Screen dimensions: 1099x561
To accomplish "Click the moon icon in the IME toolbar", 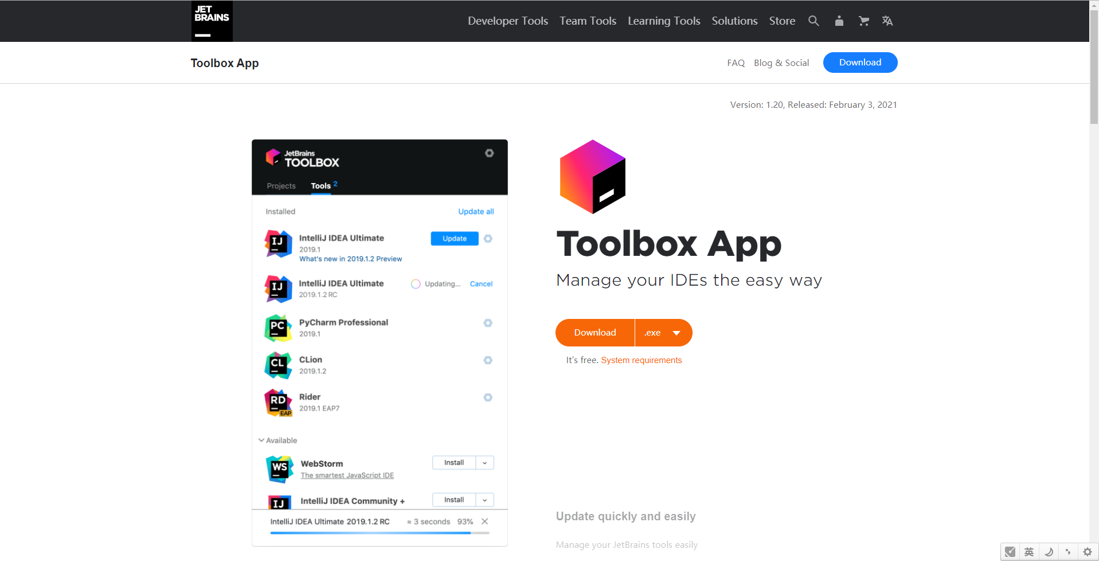I will 1049,552.
